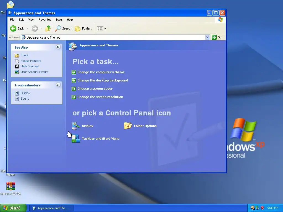Click the Windows flag logo in menu bar
The width and height of the screenshot is (283, 212).
[220, 20]
